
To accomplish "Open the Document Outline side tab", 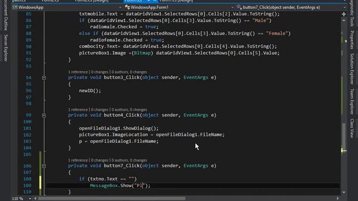I will coord(6,15).
